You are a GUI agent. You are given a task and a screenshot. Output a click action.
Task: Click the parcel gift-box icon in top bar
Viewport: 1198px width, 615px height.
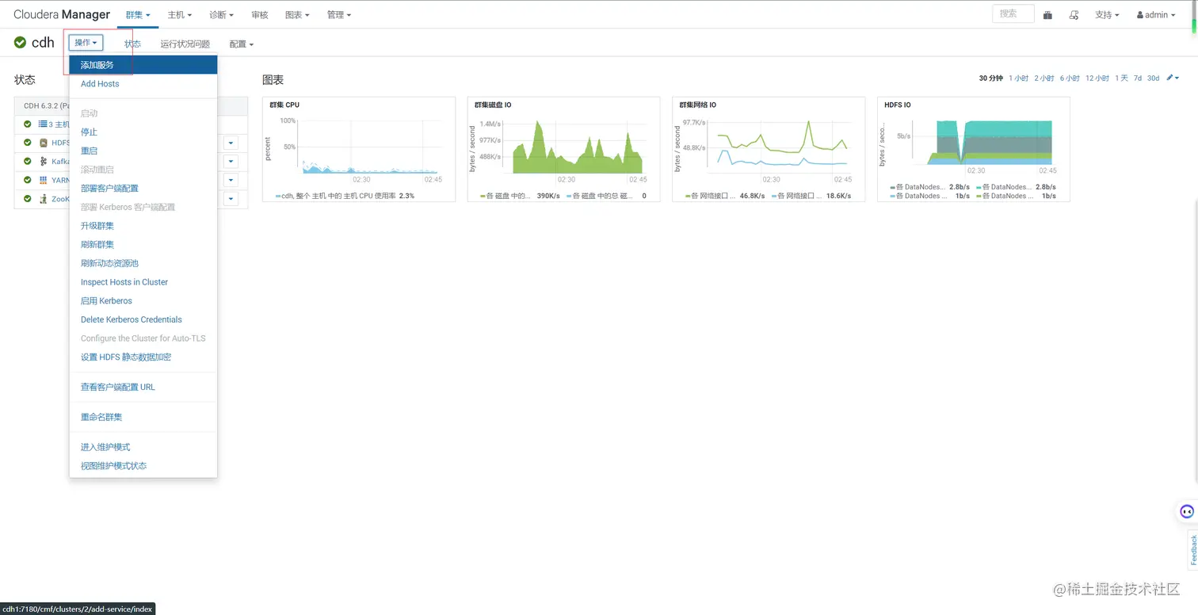[1047, 15]
